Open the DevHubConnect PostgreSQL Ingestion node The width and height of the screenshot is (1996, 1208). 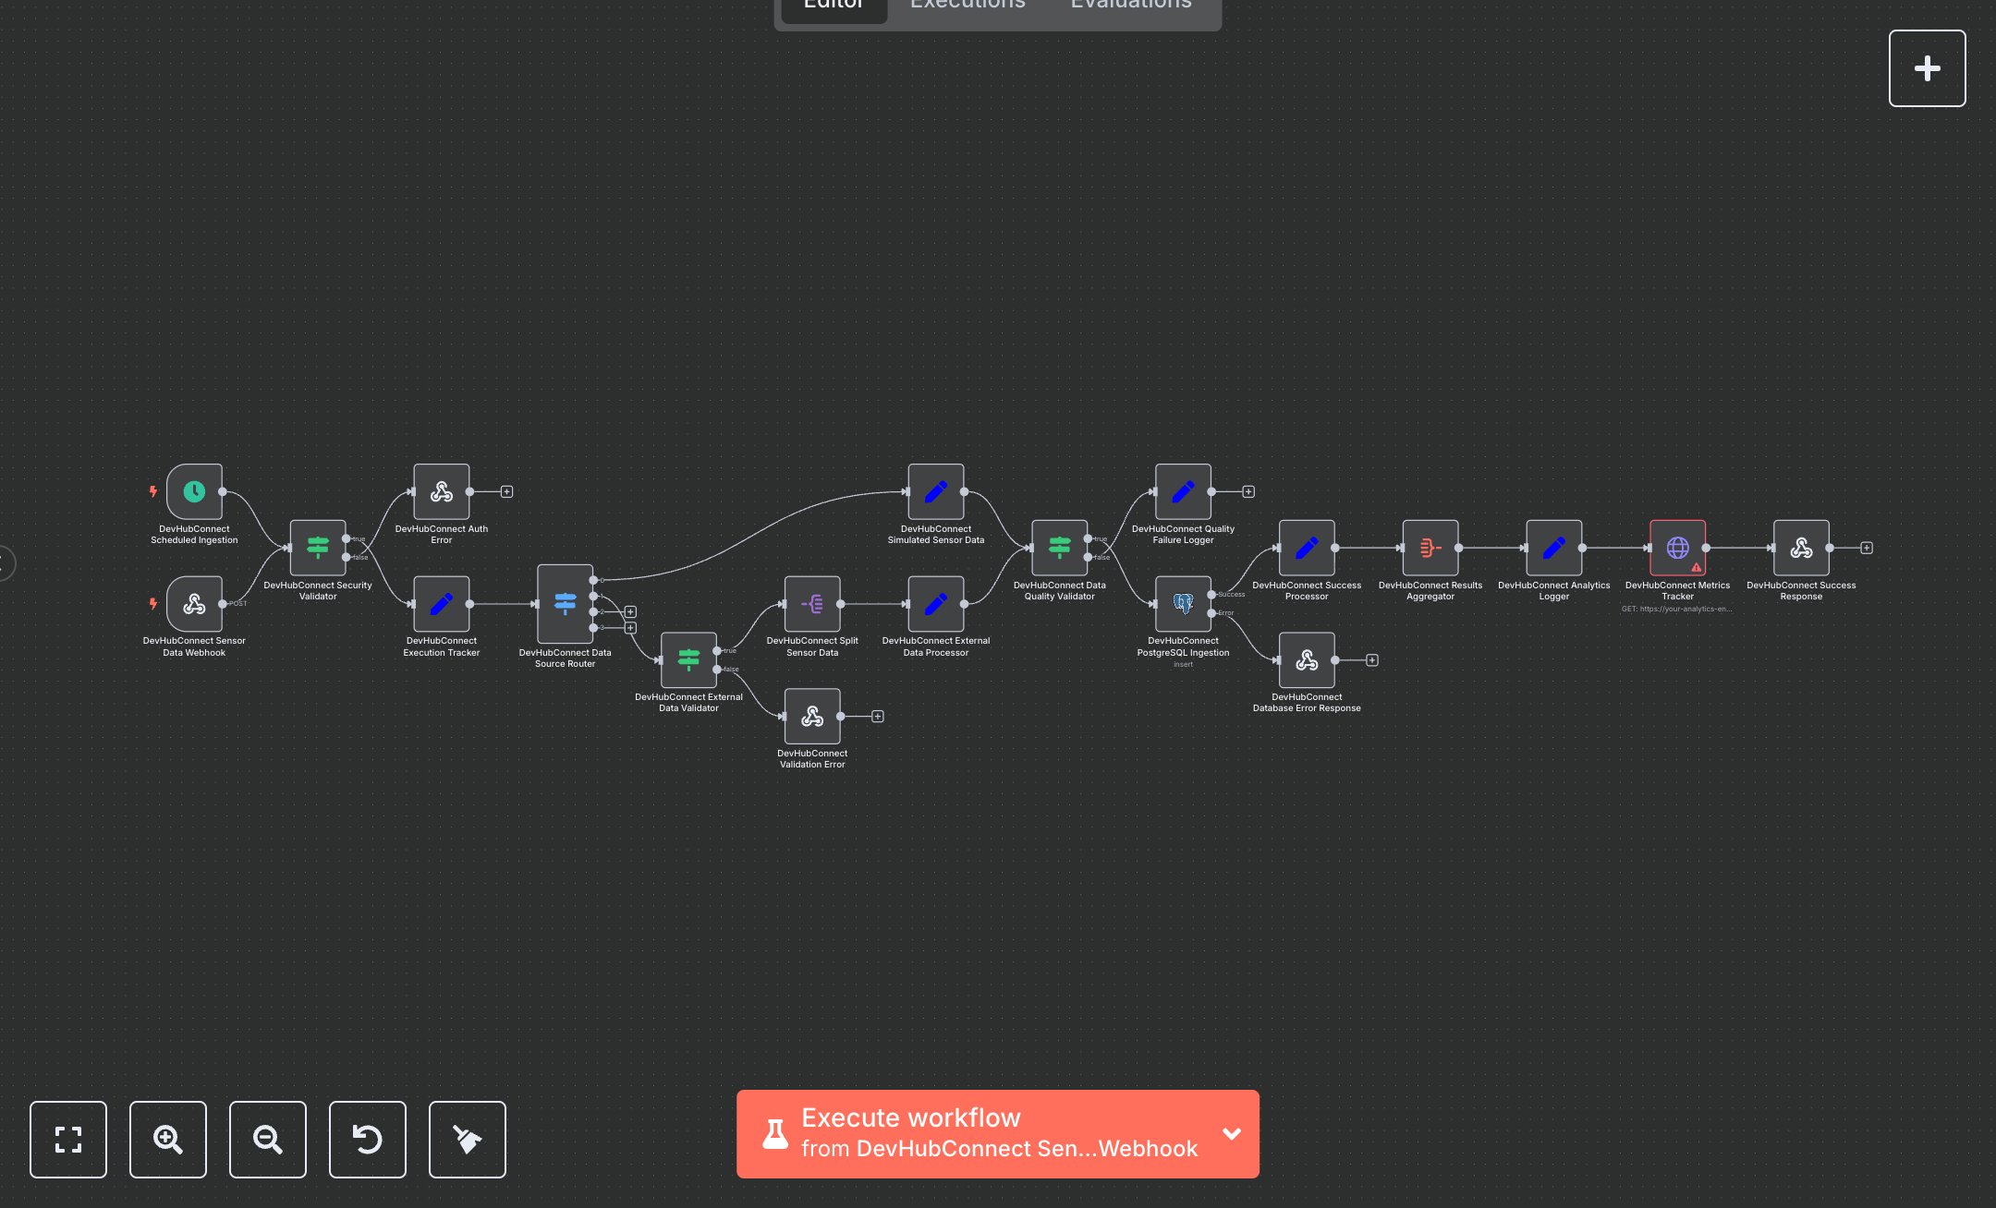coord(1183,603)
